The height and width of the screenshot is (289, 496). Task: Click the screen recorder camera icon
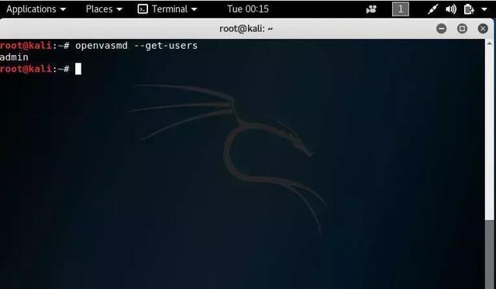click(x=371, y=9)
